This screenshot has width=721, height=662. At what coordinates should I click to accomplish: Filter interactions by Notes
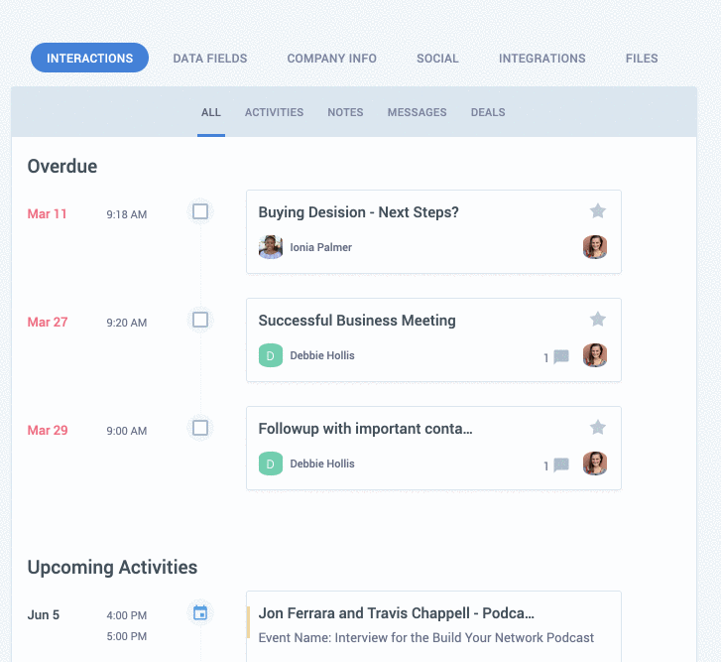click(345, 112)
